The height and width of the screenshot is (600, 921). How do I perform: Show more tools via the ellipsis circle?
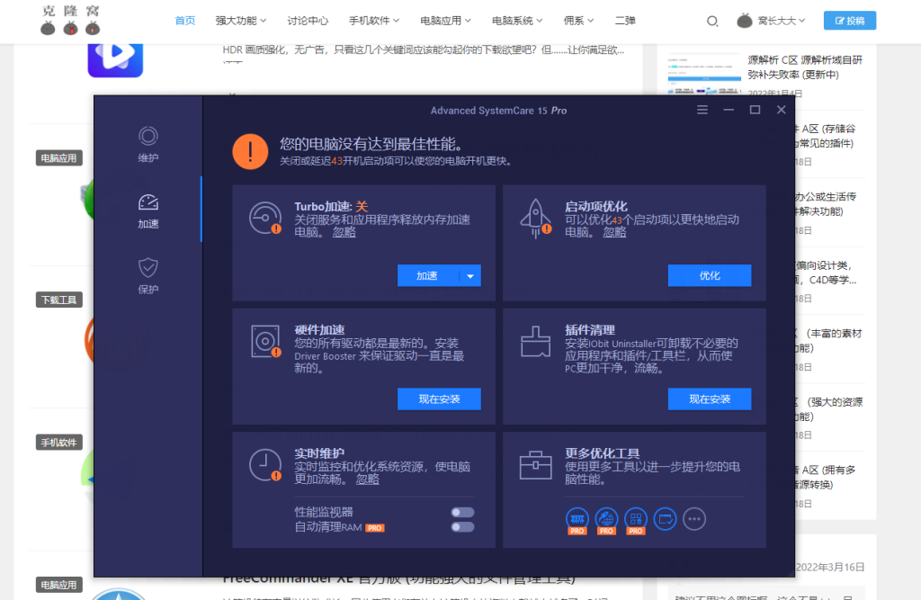click(694, 519)
